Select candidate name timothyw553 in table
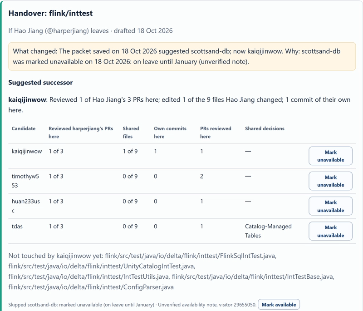The height and width of the screenshot is (311, 363). coord(25,181)
